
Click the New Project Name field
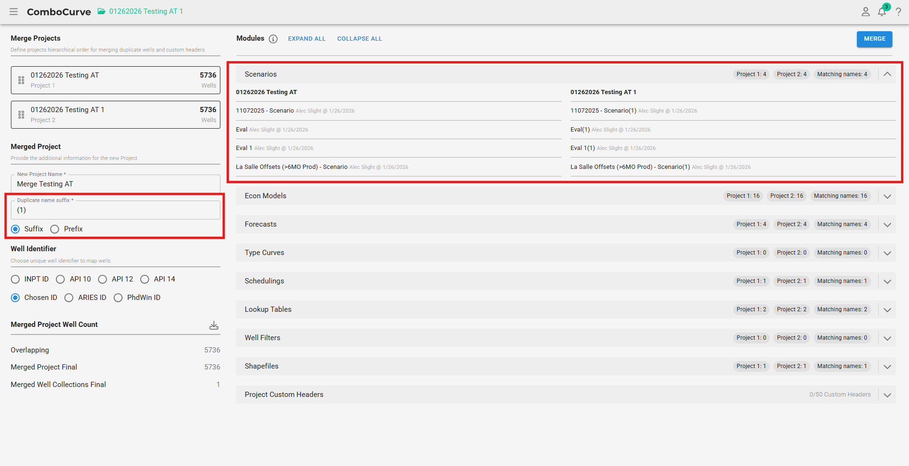point(115,184)
